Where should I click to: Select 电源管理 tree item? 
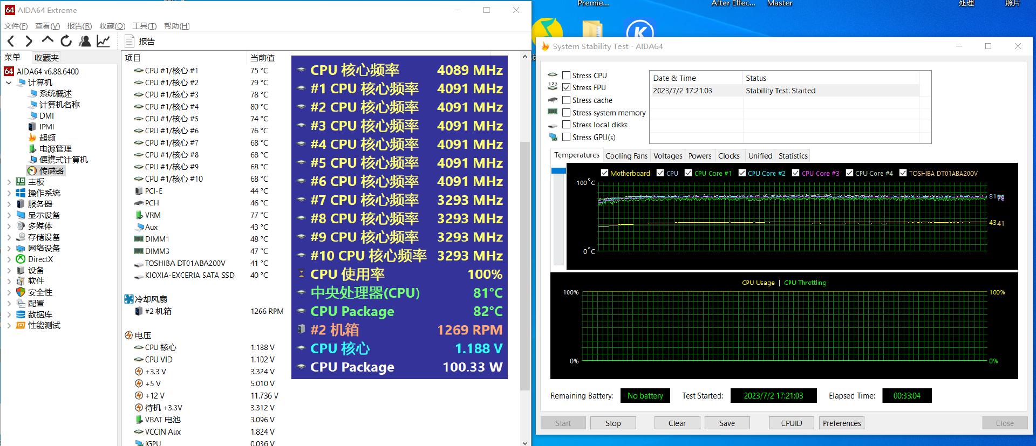(x=55, y=148)
